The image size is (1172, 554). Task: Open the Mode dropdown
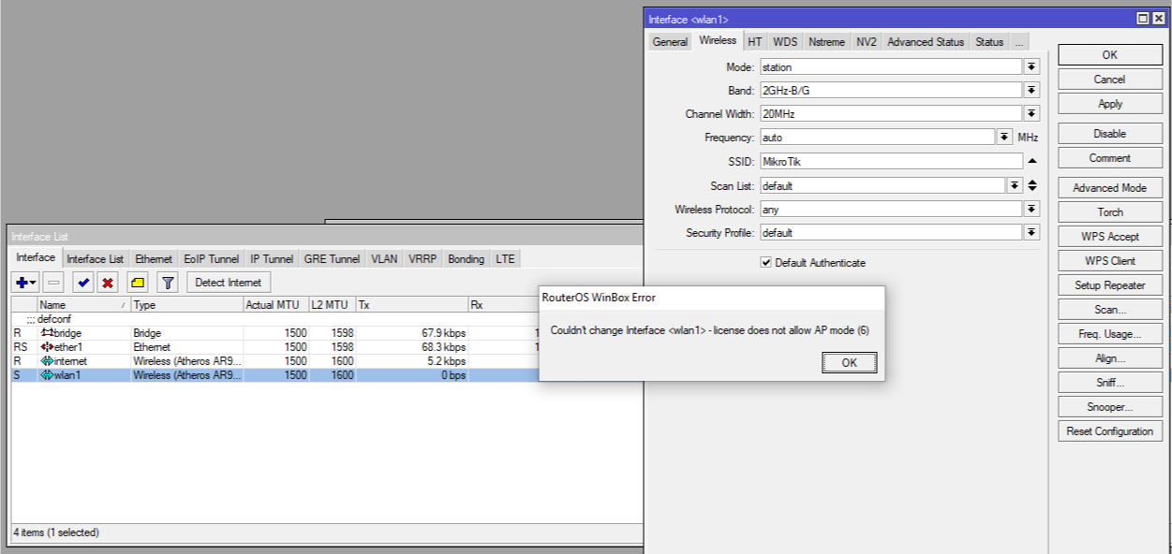coord(1031,67)
